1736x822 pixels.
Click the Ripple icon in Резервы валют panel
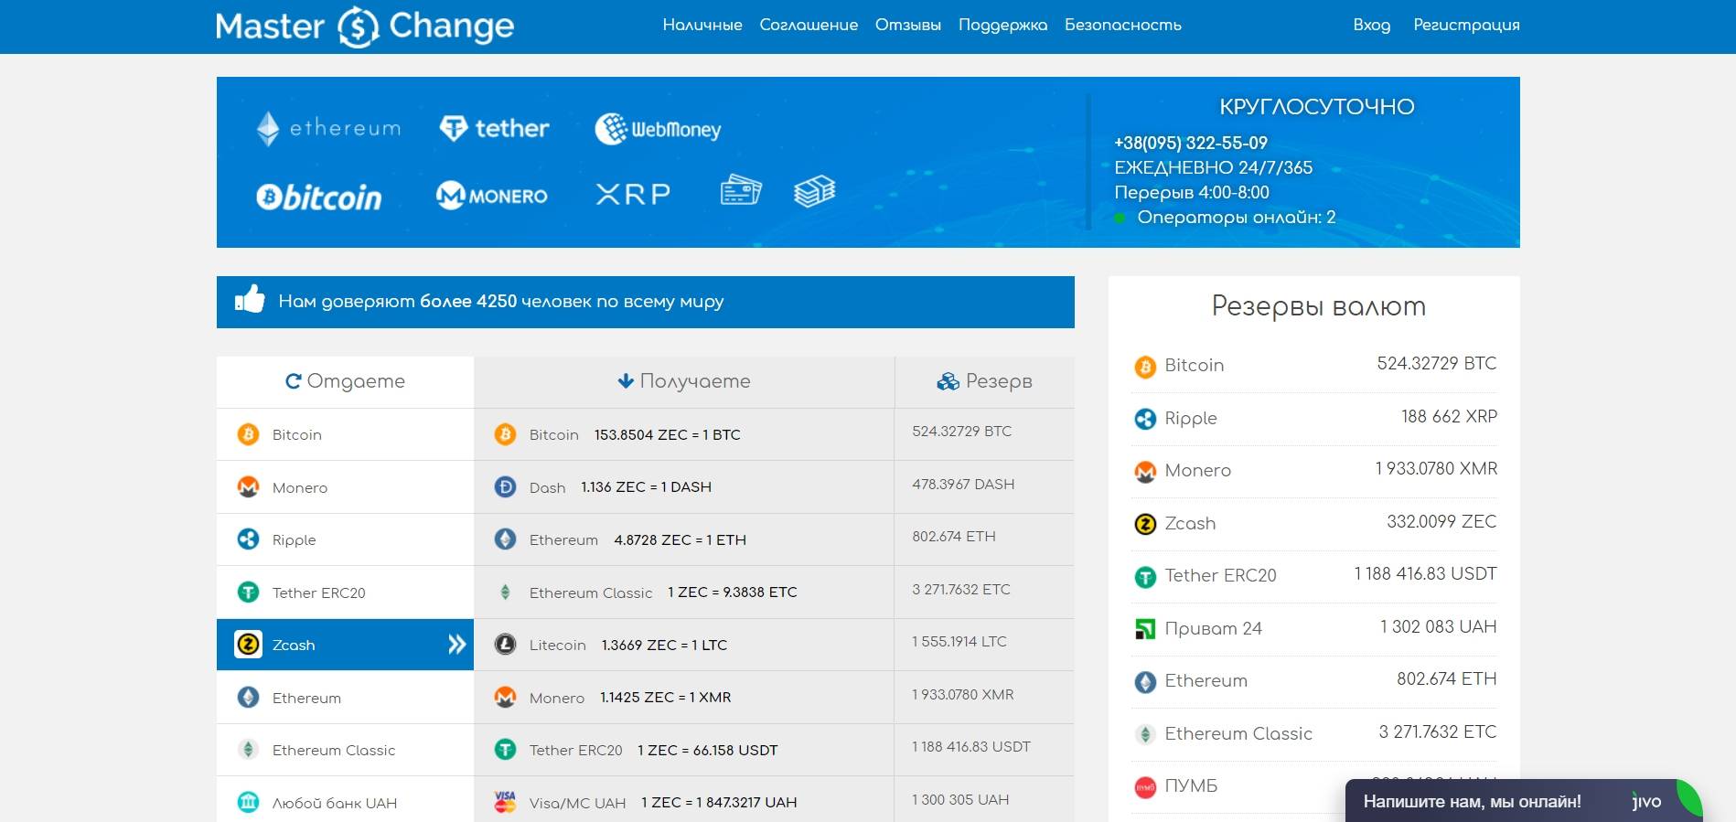click(1145, 419)
